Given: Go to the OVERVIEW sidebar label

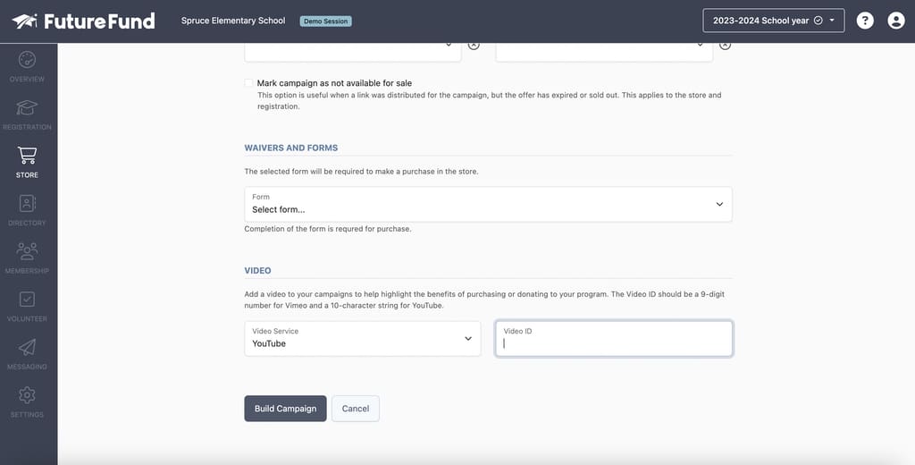Looking at the screenshot, I should pyautogui.click(x=27, y=80).
